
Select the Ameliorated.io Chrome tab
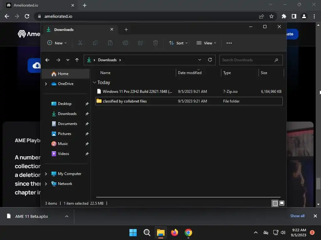click(40, 5)
